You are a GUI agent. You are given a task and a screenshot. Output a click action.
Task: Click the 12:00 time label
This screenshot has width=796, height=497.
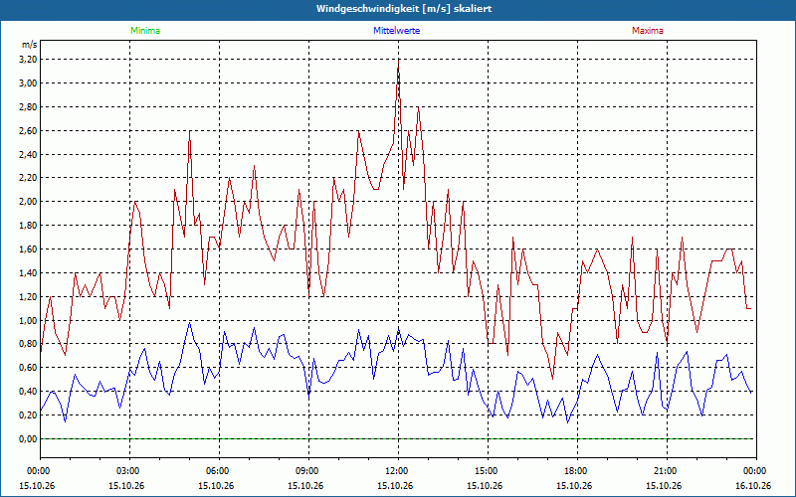399,471
